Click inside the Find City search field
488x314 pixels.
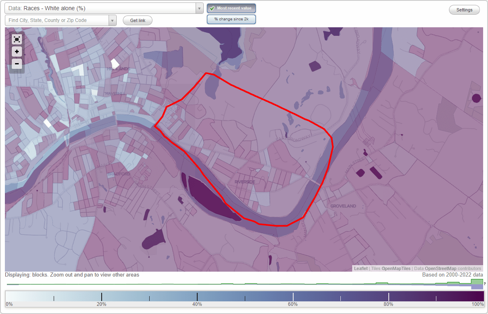tap(57, 20)
